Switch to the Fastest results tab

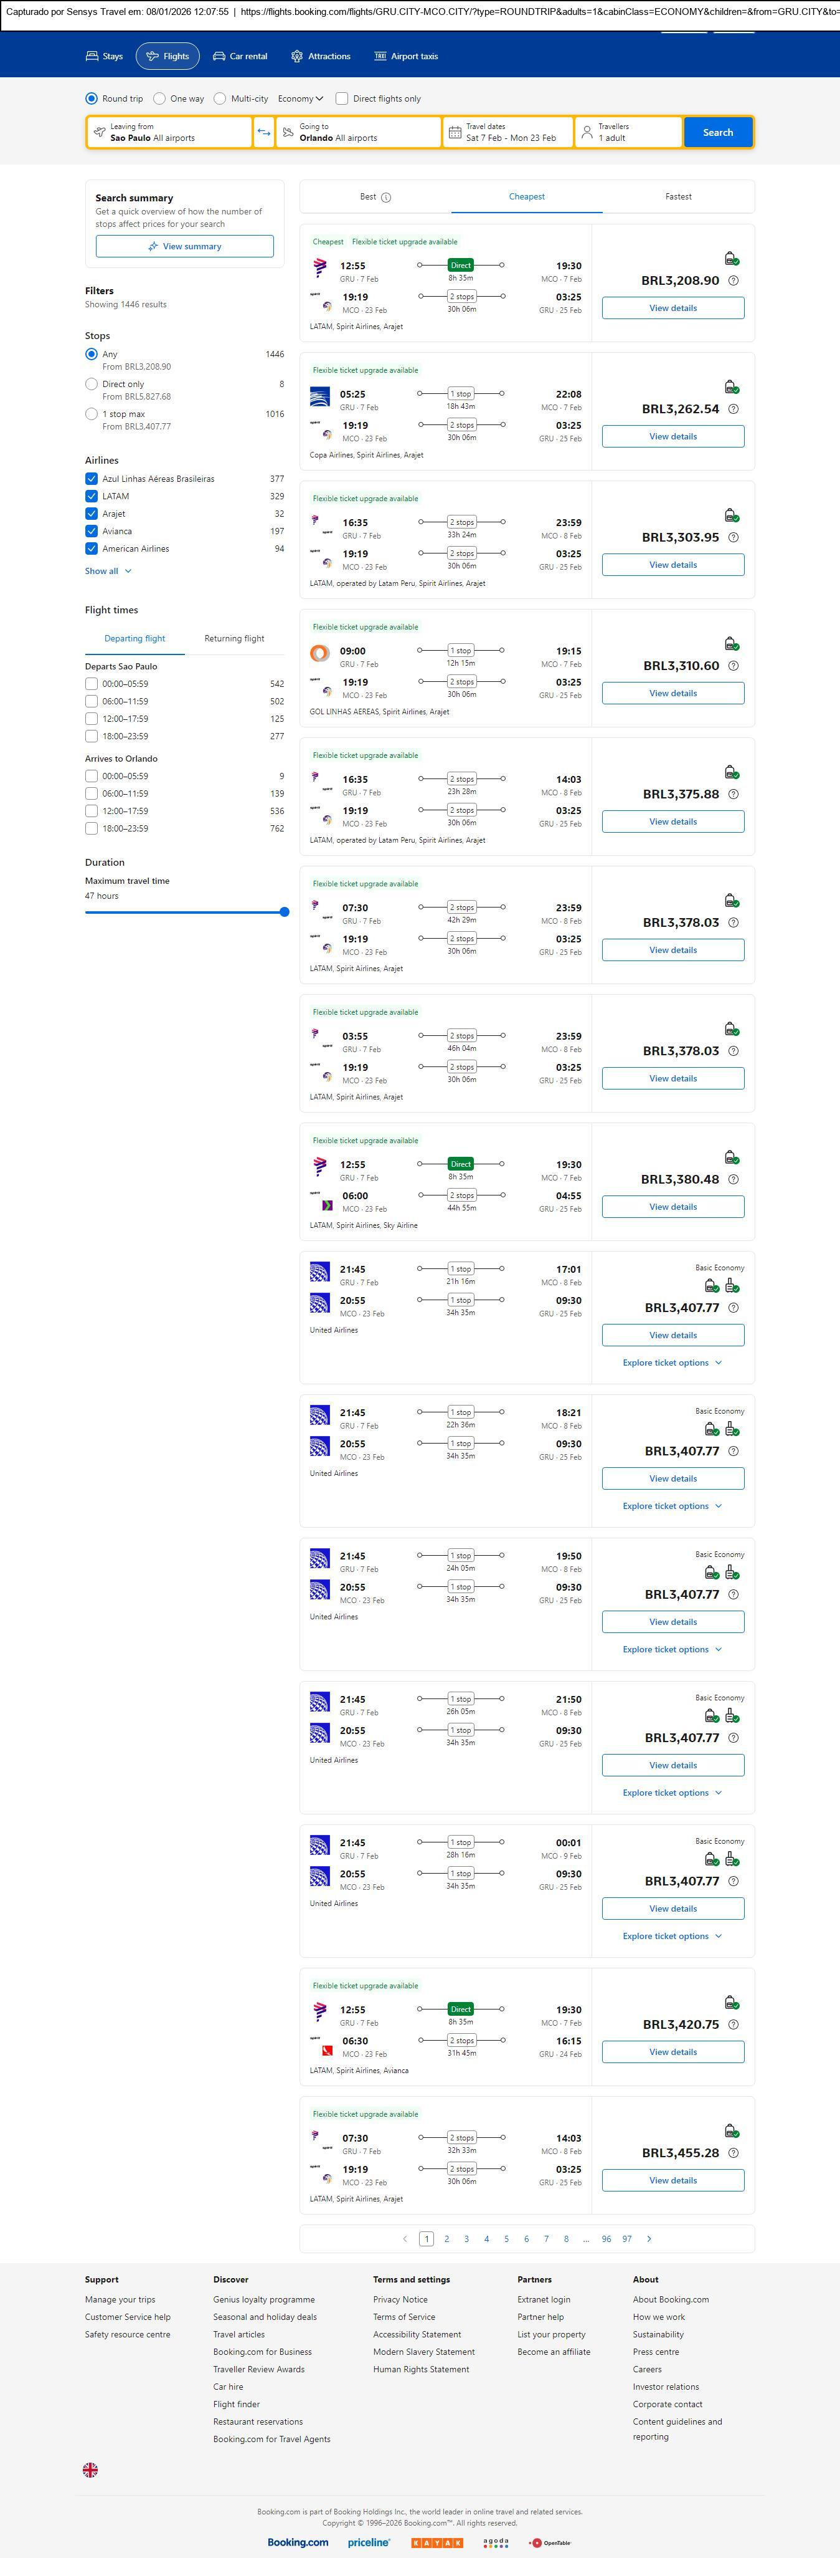tap(678, 196)
